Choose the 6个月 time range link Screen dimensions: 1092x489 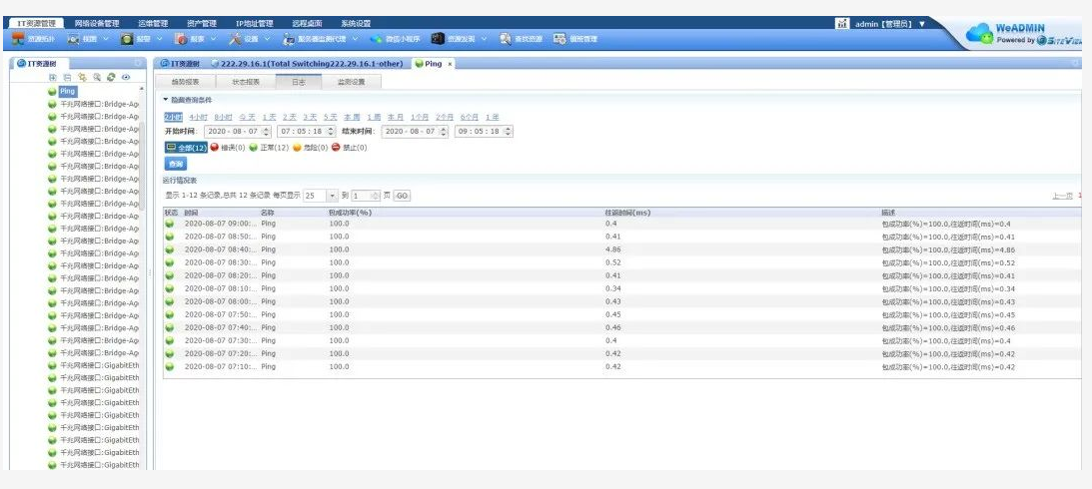coord(469,117)
